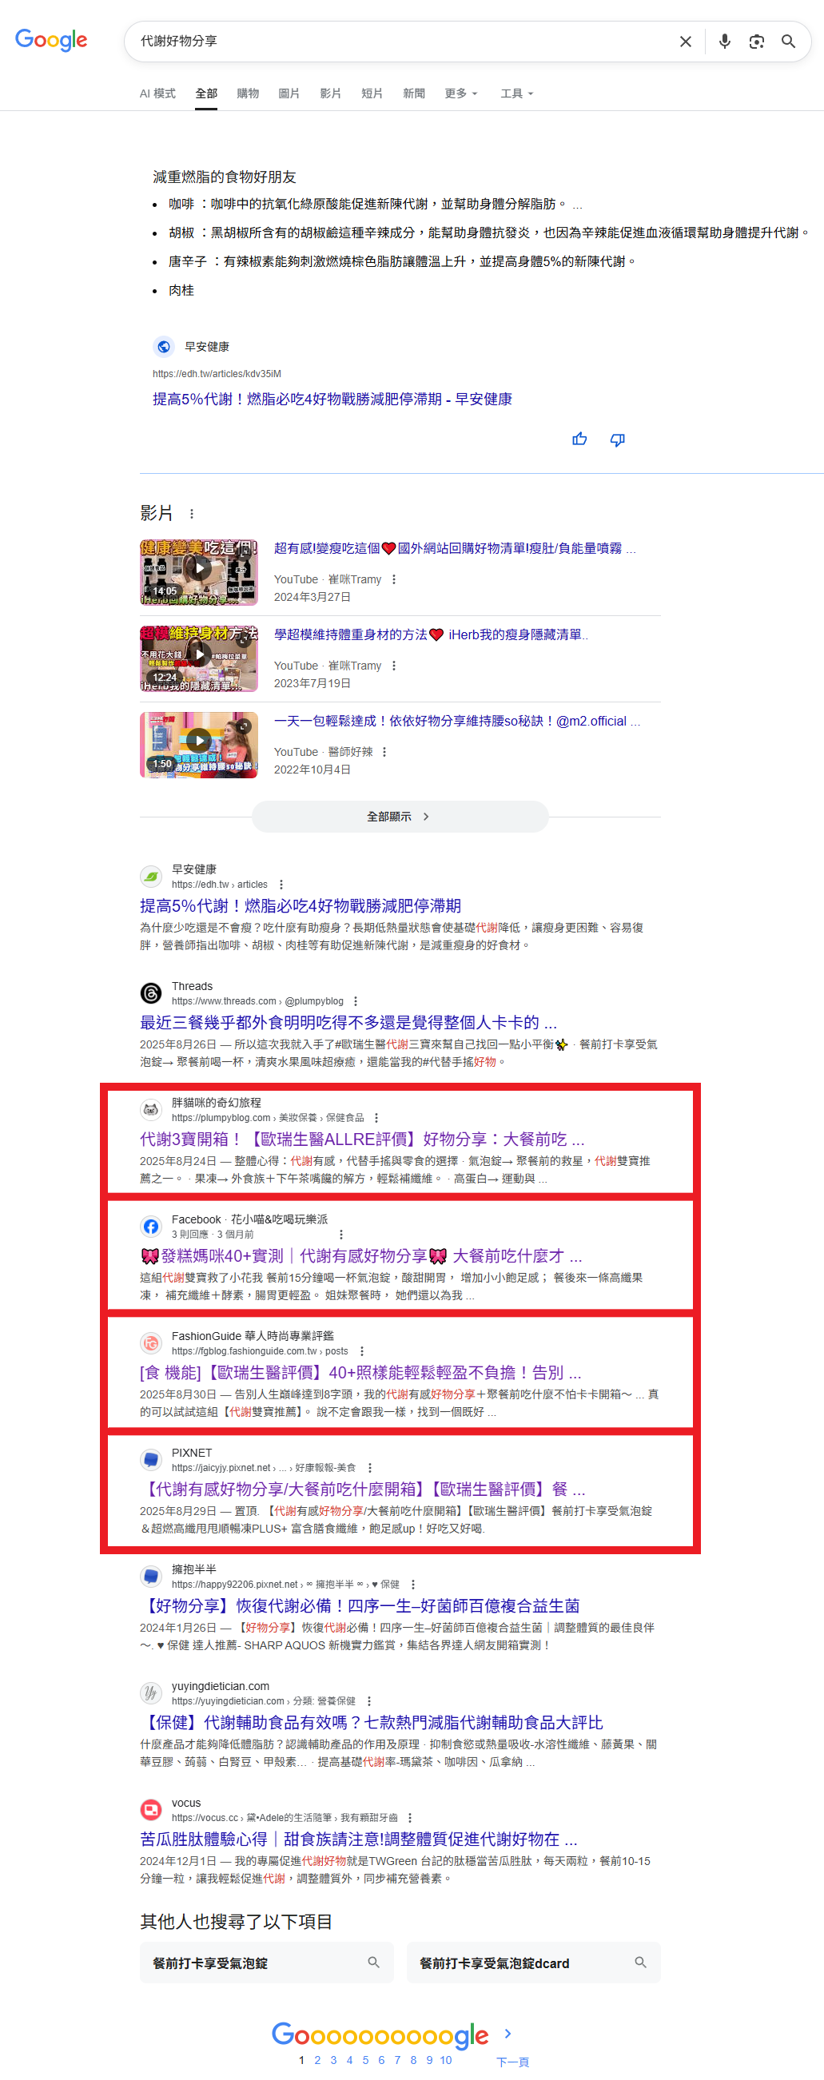824x2080 pixels.
Task: Expand videos with 全部顯示 button
Action: [400, 817]
